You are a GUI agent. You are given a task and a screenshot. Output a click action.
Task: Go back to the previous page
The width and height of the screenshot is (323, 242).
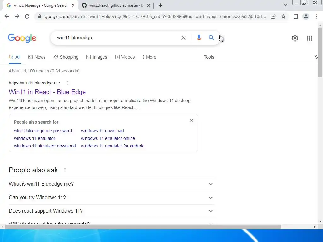click(x=7, y=16)
